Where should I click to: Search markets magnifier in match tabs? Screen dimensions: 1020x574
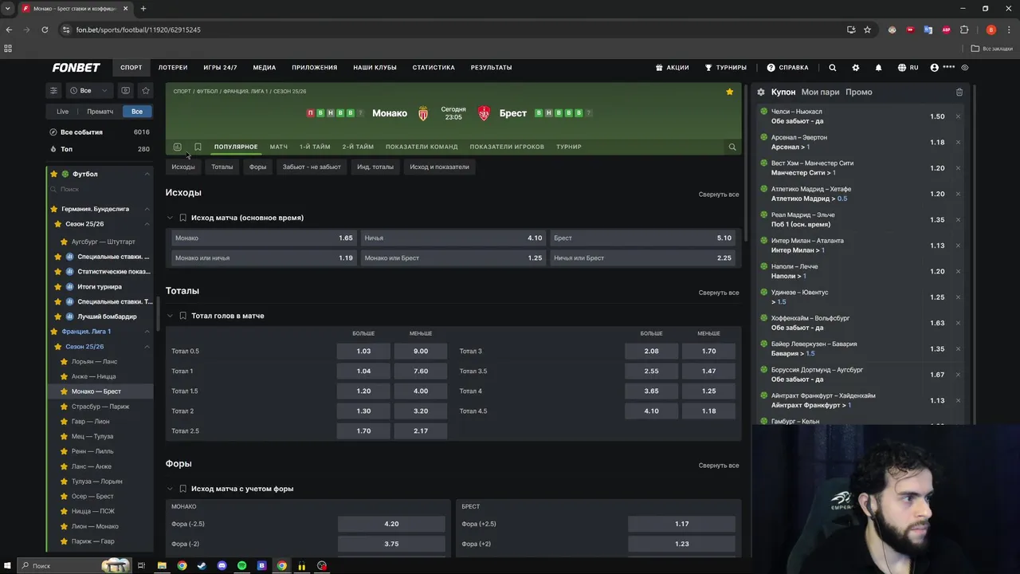click(x=732, y=147)
